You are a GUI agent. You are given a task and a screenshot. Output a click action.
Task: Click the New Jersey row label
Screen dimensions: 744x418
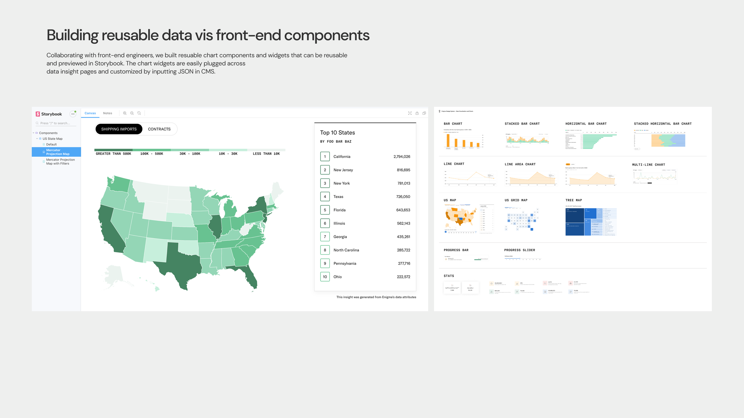[x=343, y=170]
